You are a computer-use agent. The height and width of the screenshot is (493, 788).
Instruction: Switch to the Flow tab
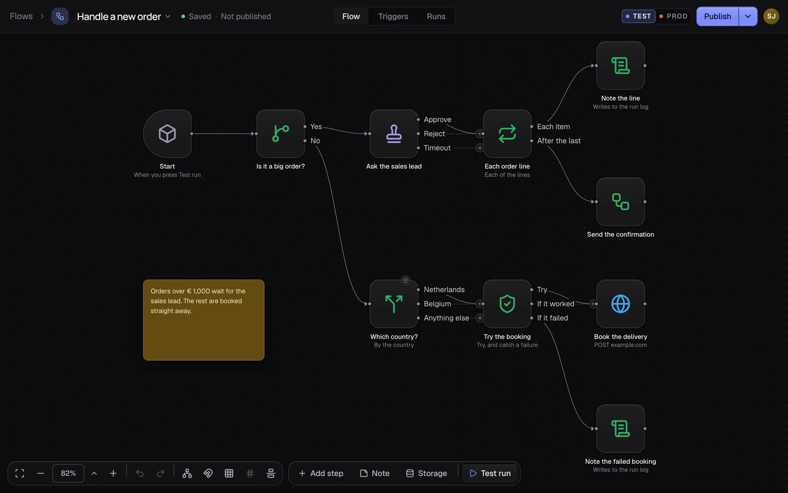tap(351, 16)
